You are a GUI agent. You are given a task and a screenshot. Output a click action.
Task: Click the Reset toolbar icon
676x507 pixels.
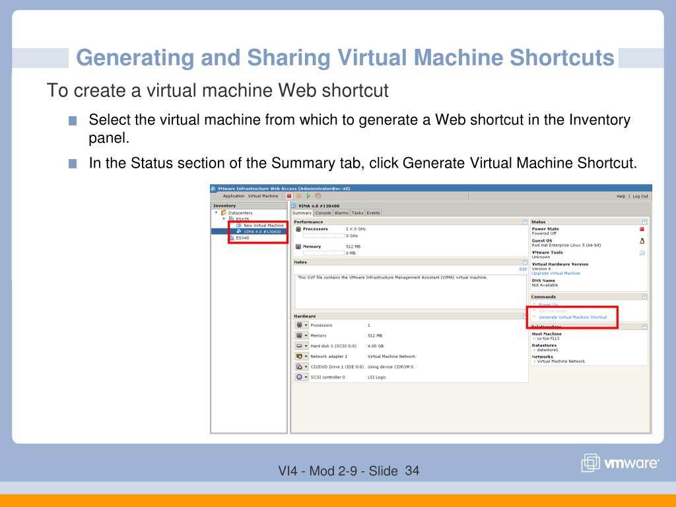(318, 195)
